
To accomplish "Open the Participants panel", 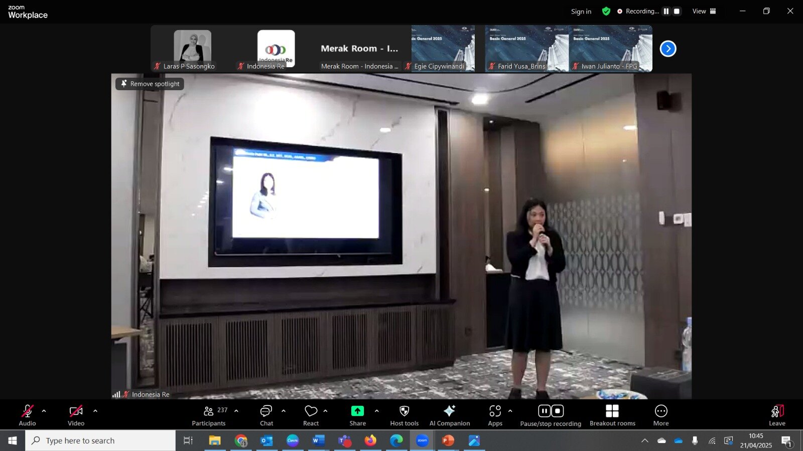I will (x=209, y=415).
